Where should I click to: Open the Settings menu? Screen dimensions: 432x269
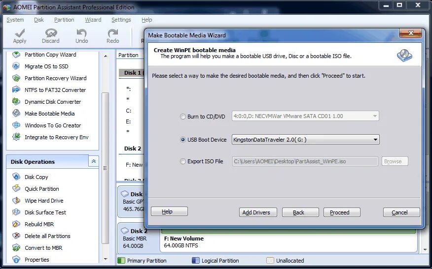tap(121, 20)
